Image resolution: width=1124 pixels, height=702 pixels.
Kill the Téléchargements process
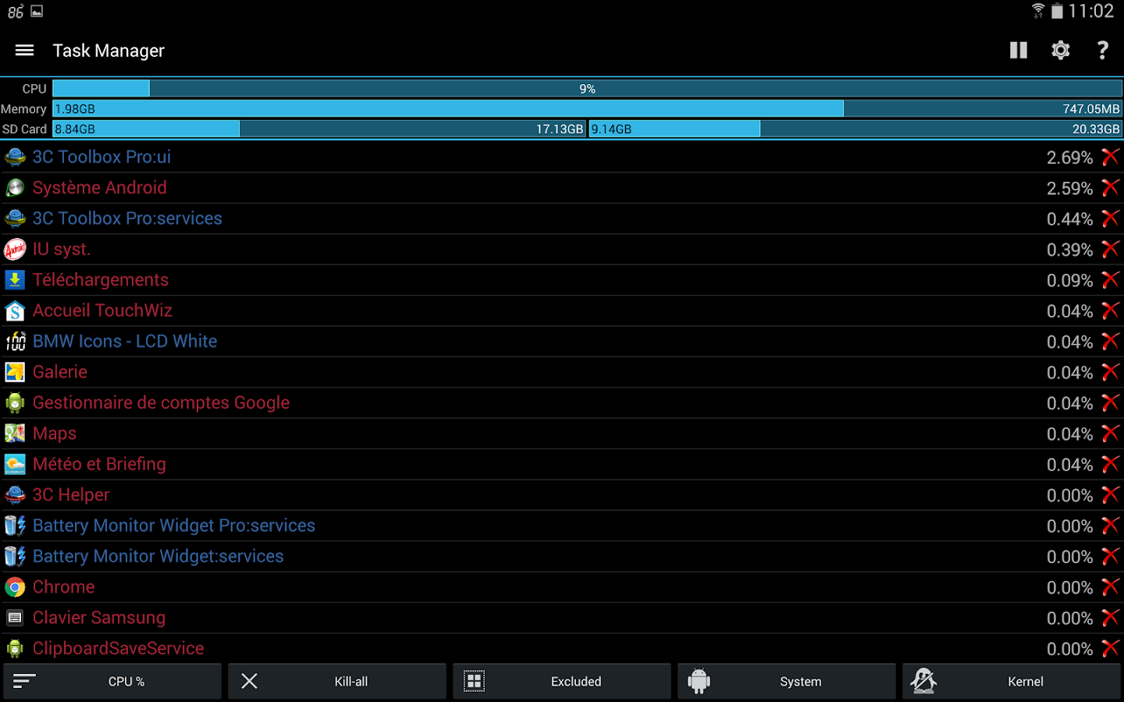click(x=1110, y=279)
